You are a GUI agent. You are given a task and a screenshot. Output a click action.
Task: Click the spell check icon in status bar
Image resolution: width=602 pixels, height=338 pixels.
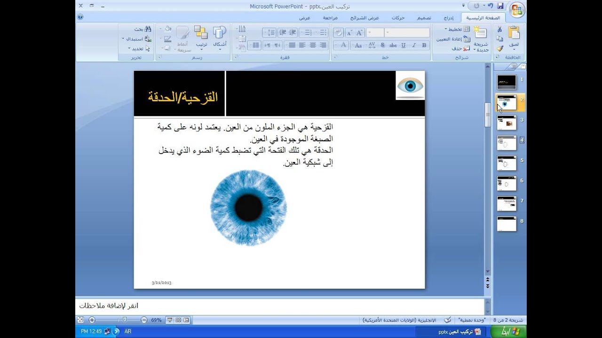(448, 320)
